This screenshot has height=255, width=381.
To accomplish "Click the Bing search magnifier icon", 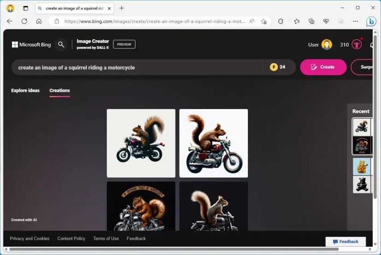I will point(61,45).
